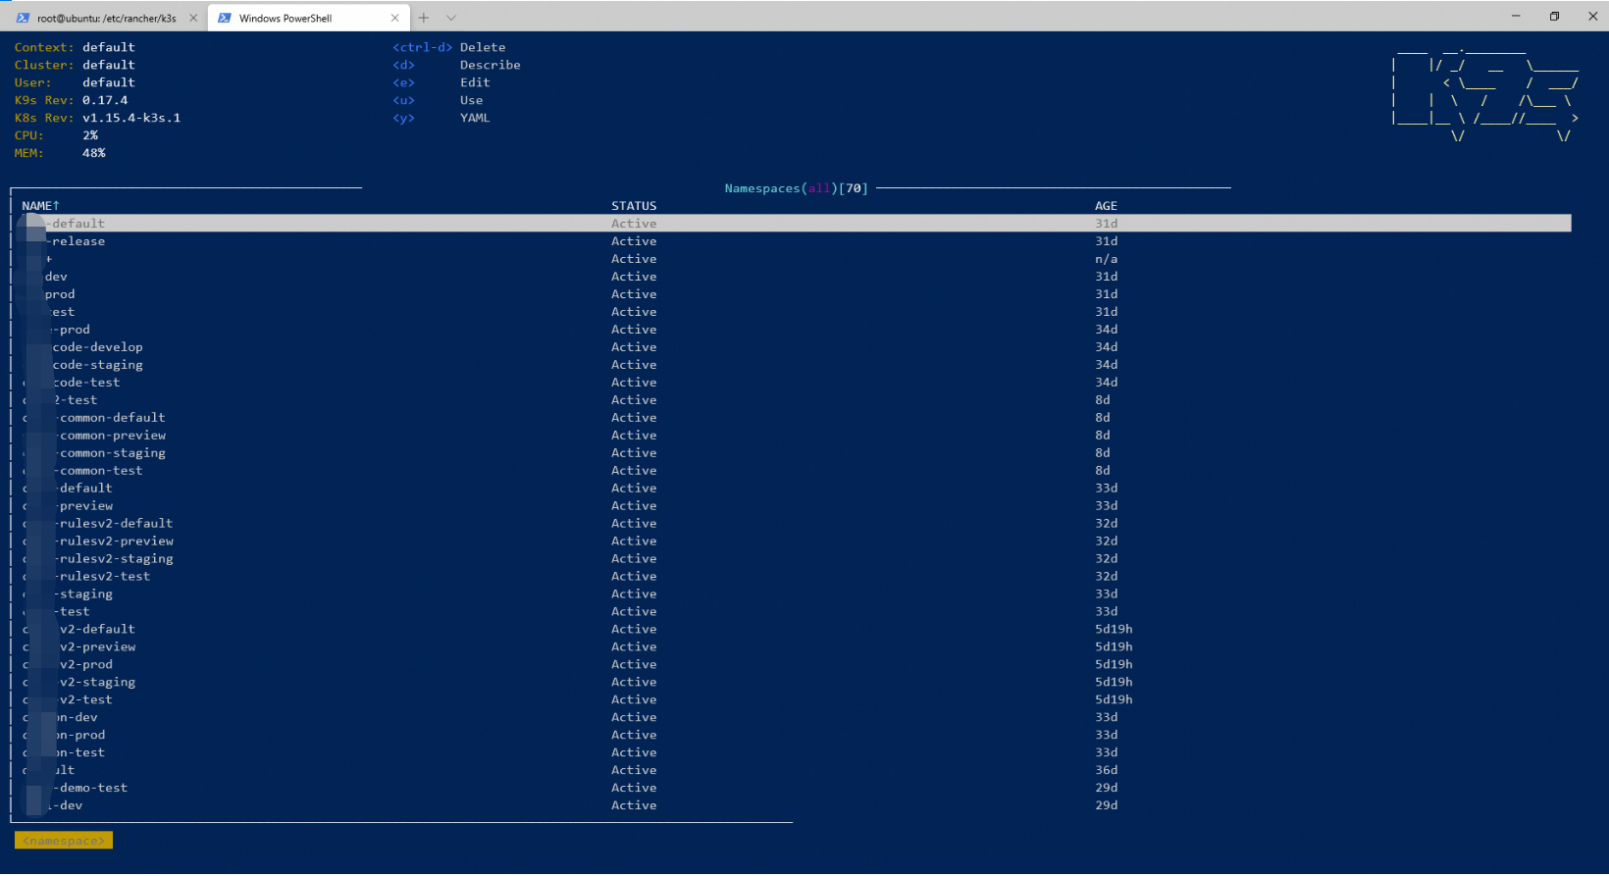Open a new terminal tab with the plus button
The width and height of the screenshot is (1609, 876).
424,18
